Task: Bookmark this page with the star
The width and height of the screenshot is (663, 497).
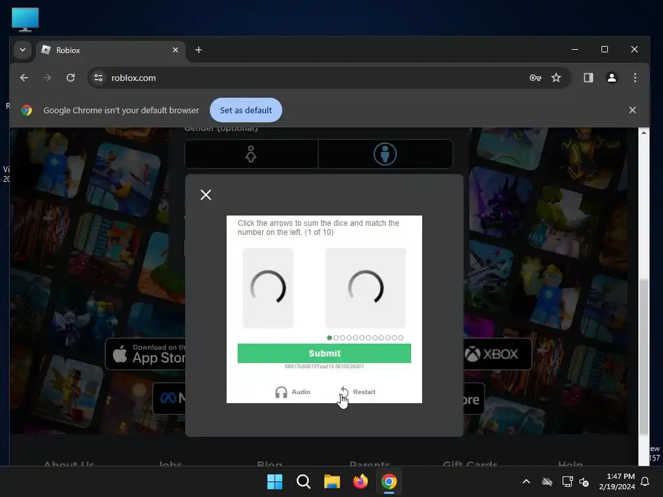Action: point(556,78)
